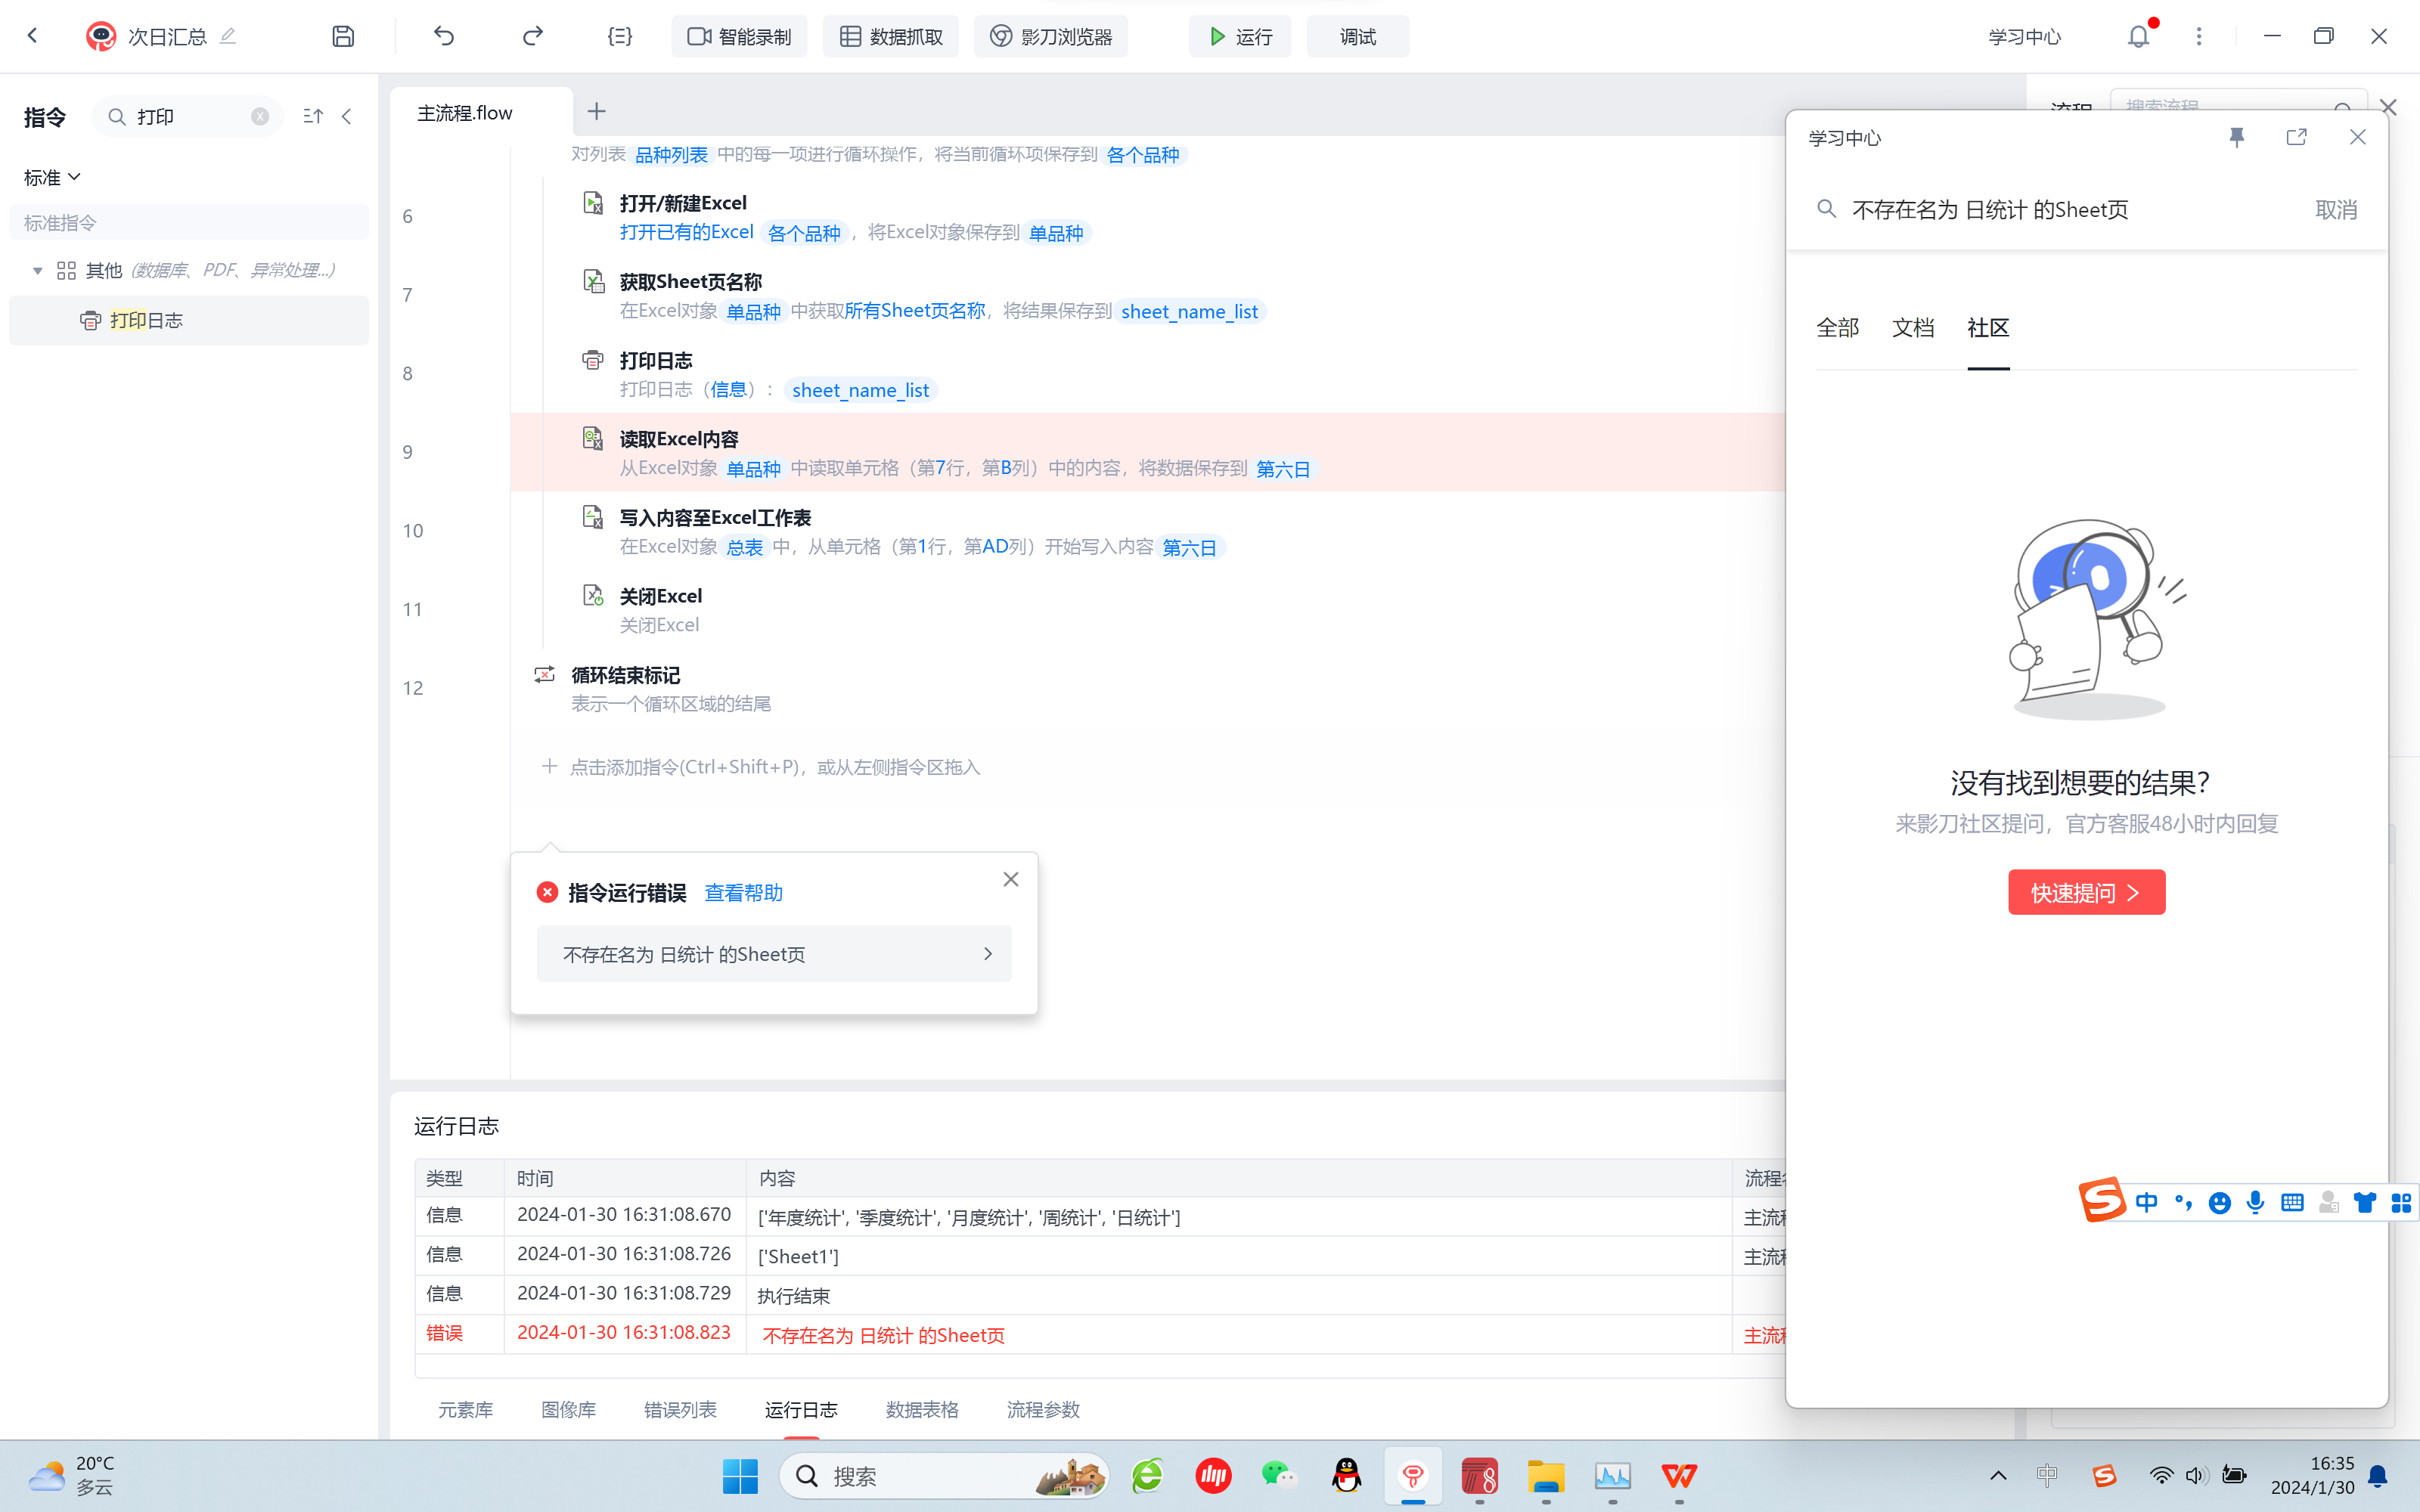The height and width of the screenshot is (1512, 2420).
Task: Expand the error detail 不存在名为 日统计 arrow
Action: point(987,954)
